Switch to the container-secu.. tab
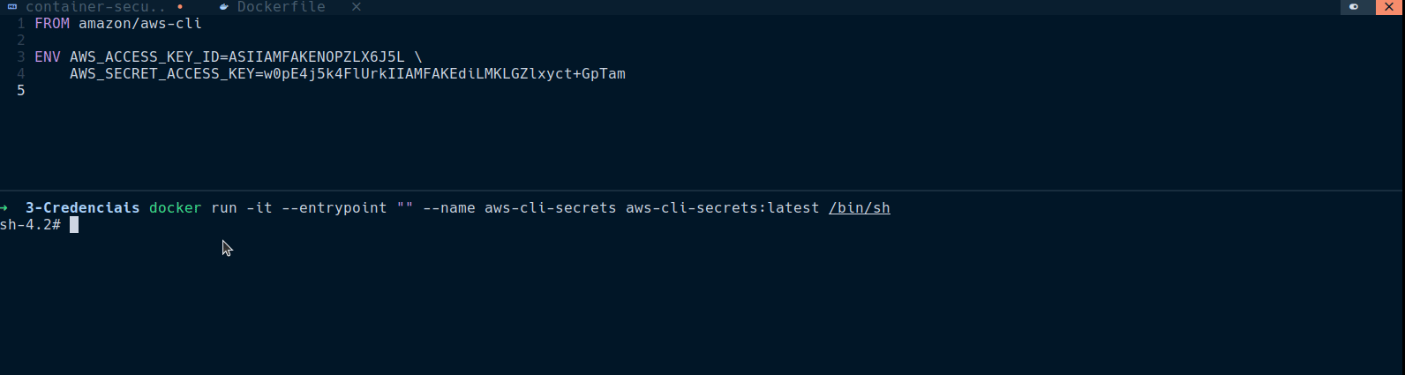Screen dimensions: 1405x375 [x=94, y=7]
